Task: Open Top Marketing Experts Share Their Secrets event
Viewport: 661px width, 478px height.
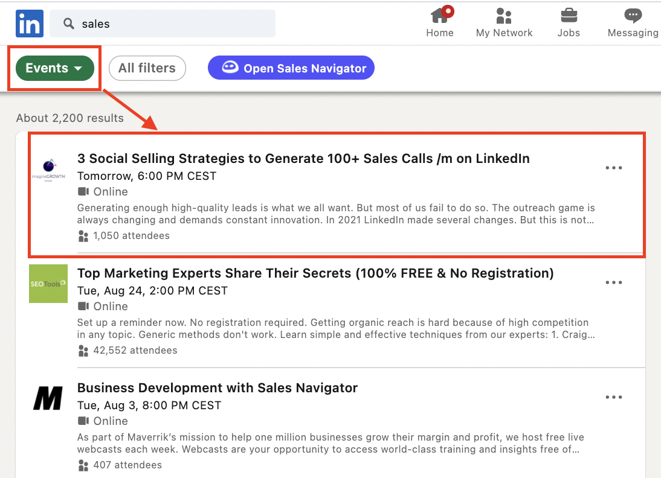Action: tap(315, 273)
